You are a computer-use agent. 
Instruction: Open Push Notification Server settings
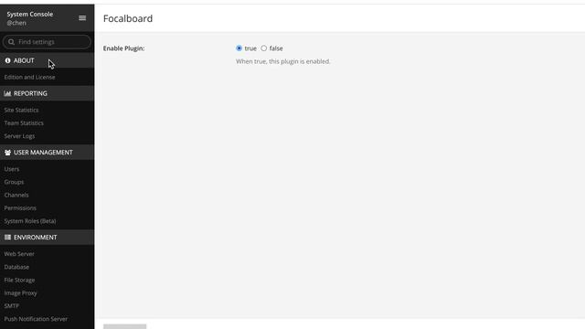coord(36,319)
